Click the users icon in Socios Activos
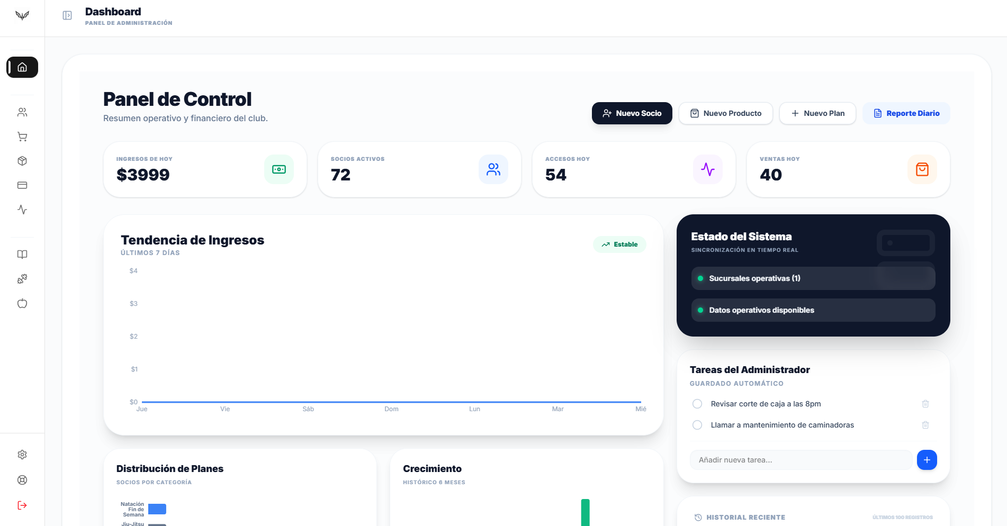 pos(493,169)
